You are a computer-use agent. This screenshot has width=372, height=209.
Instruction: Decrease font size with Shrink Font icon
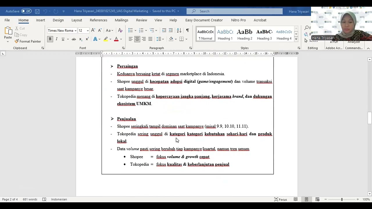[x=100, y=30]
